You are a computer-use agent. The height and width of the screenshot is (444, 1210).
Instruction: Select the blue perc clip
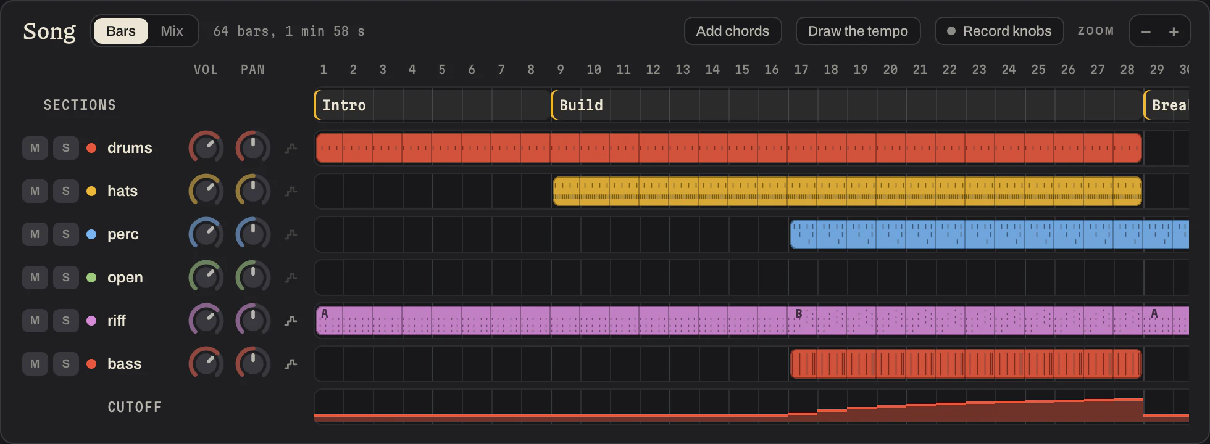990,234
